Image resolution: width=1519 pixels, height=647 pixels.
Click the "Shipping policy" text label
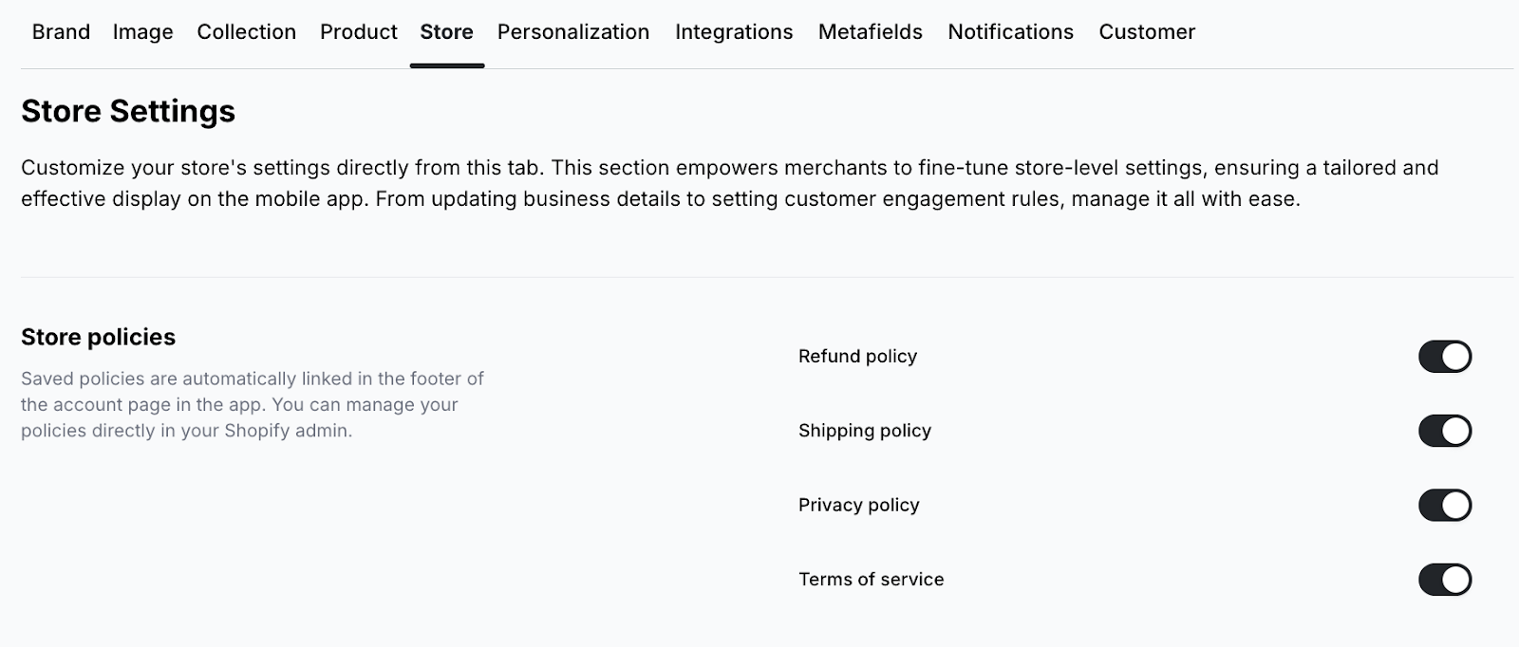point(865,431)
